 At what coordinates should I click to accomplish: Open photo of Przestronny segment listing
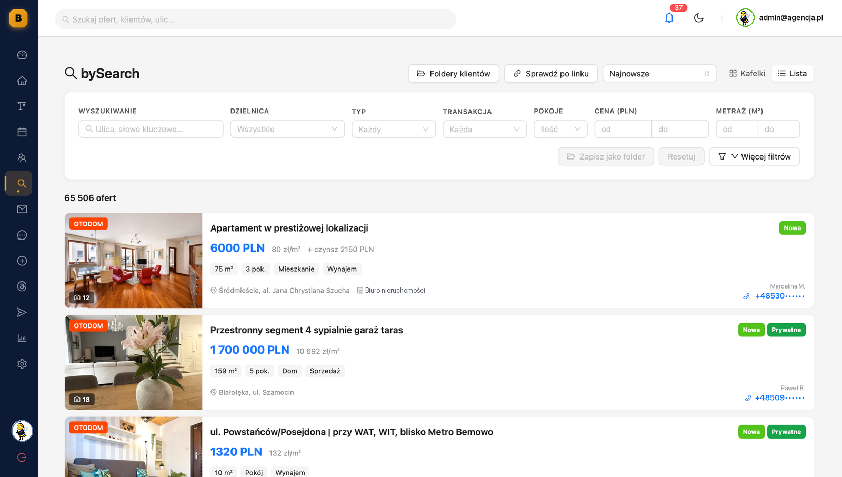[x=134, y=363]
